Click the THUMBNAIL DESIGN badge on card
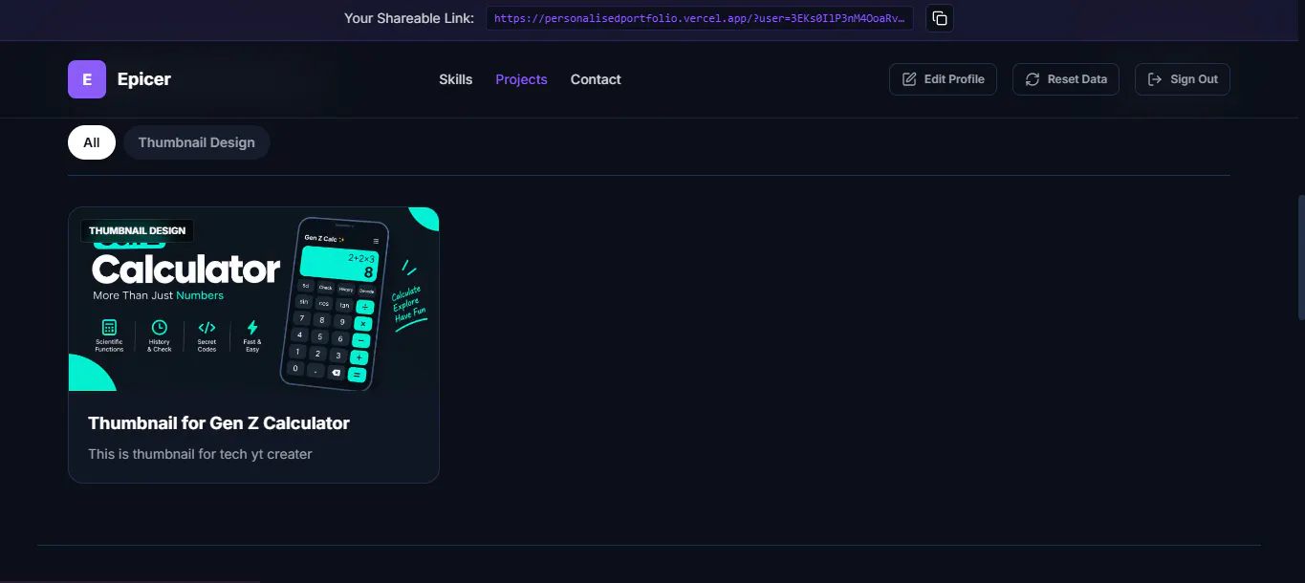The image size is (1305, 583). point(138,230)
